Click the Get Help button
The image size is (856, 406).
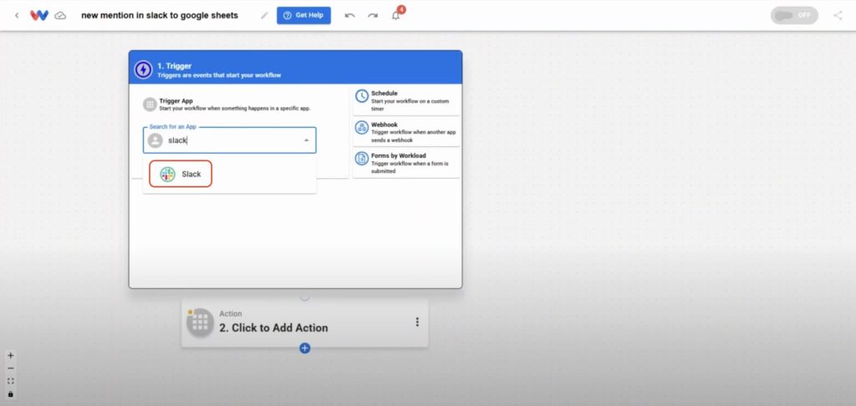303,15
